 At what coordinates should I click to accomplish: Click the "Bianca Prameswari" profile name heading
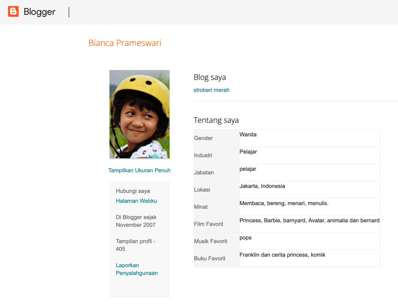pos(125,43)
